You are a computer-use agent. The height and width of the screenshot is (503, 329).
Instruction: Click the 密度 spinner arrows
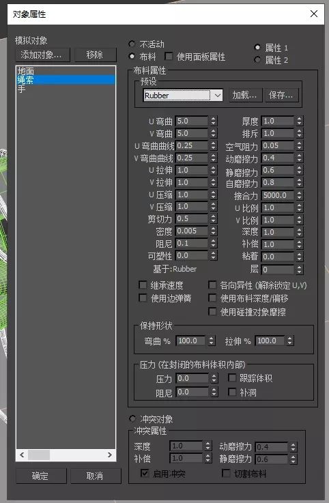[x=214, y=231]
